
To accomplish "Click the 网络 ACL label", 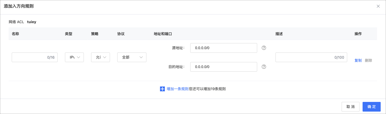I will [x=16, y=22].
